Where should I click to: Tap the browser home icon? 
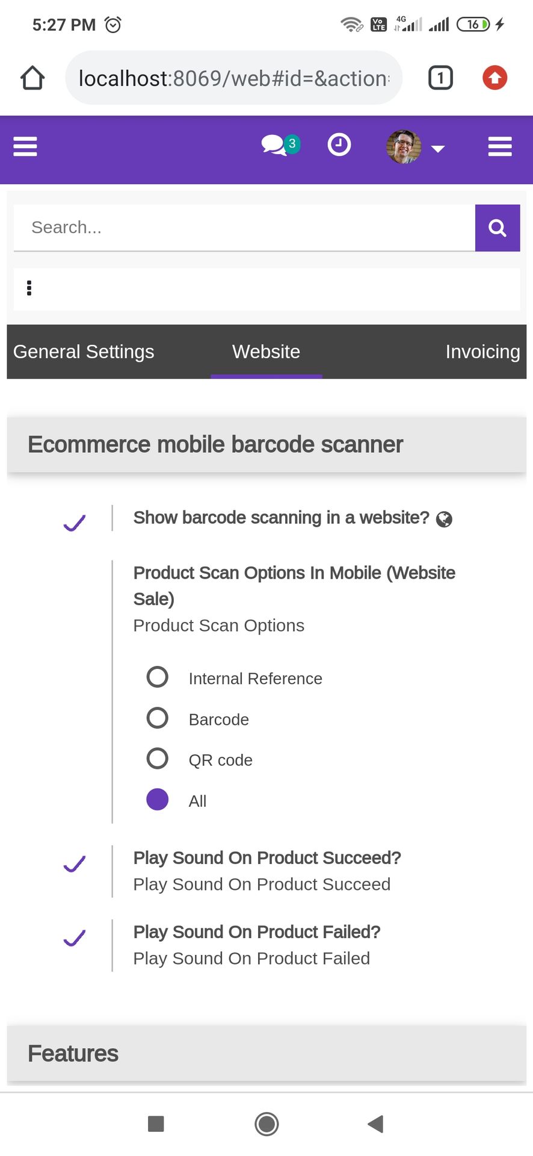coord(32,78)
